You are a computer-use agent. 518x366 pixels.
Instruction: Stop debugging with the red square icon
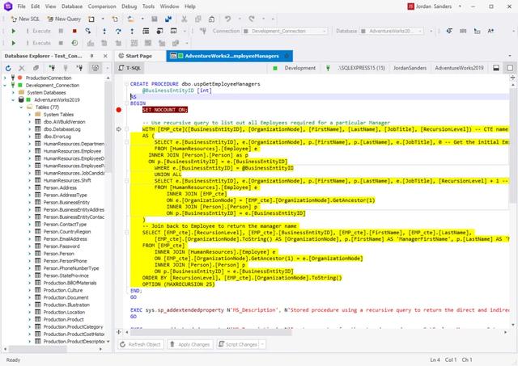click(x=74, y=31)
